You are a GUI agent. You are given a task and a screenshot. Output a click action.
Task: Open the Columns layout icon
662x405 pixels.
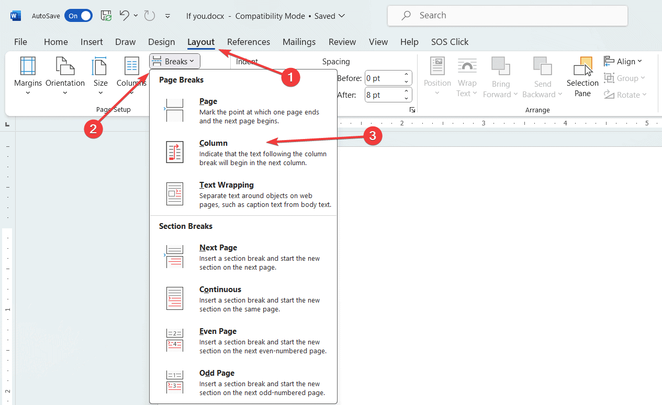(131, 67)
